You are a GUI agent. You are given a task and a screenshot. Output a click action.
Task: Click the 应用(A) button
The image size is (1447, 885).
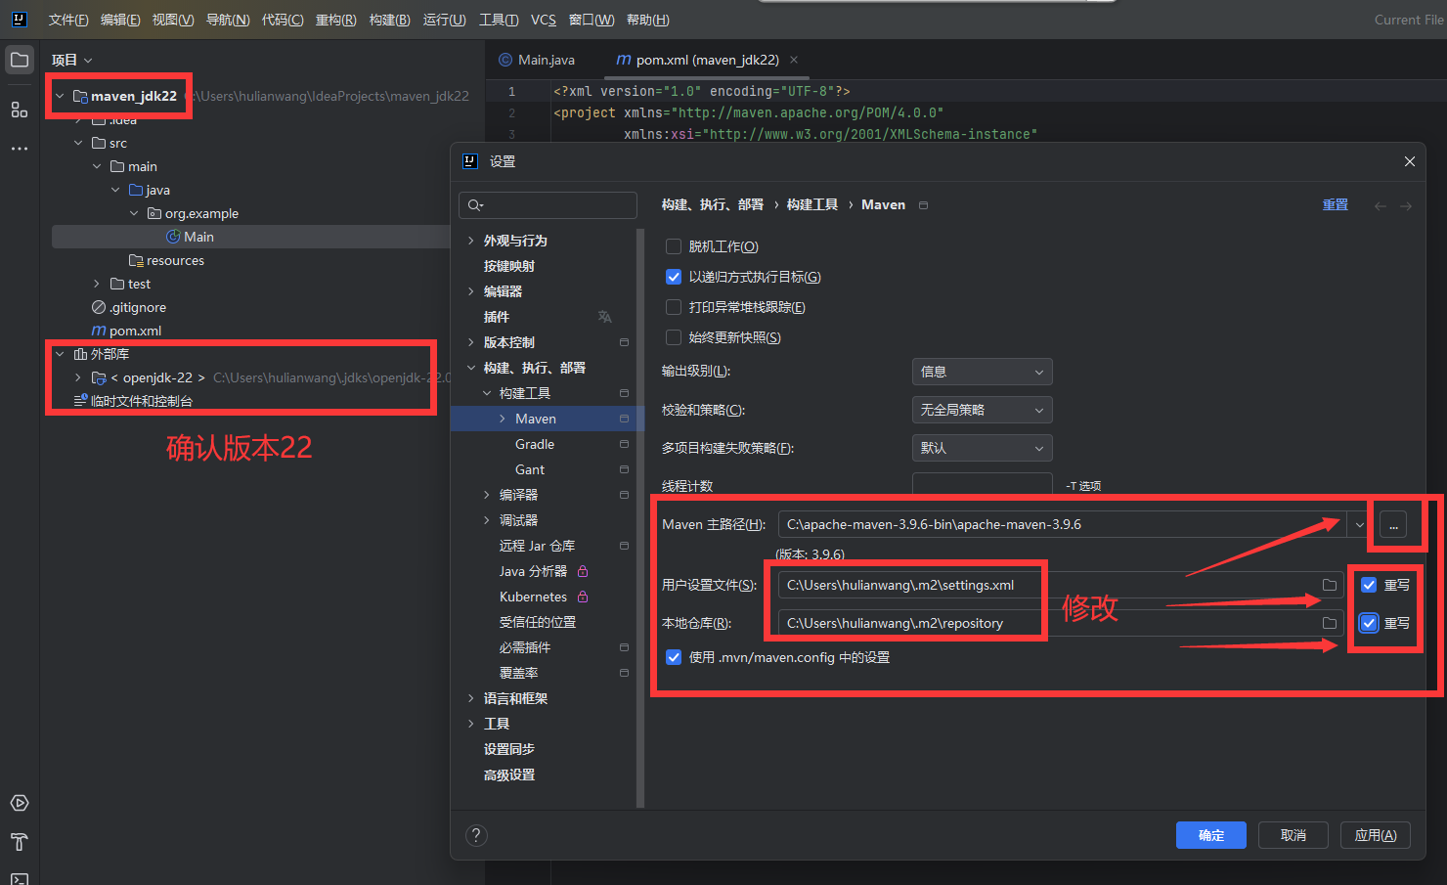[x=1376, y=835]
